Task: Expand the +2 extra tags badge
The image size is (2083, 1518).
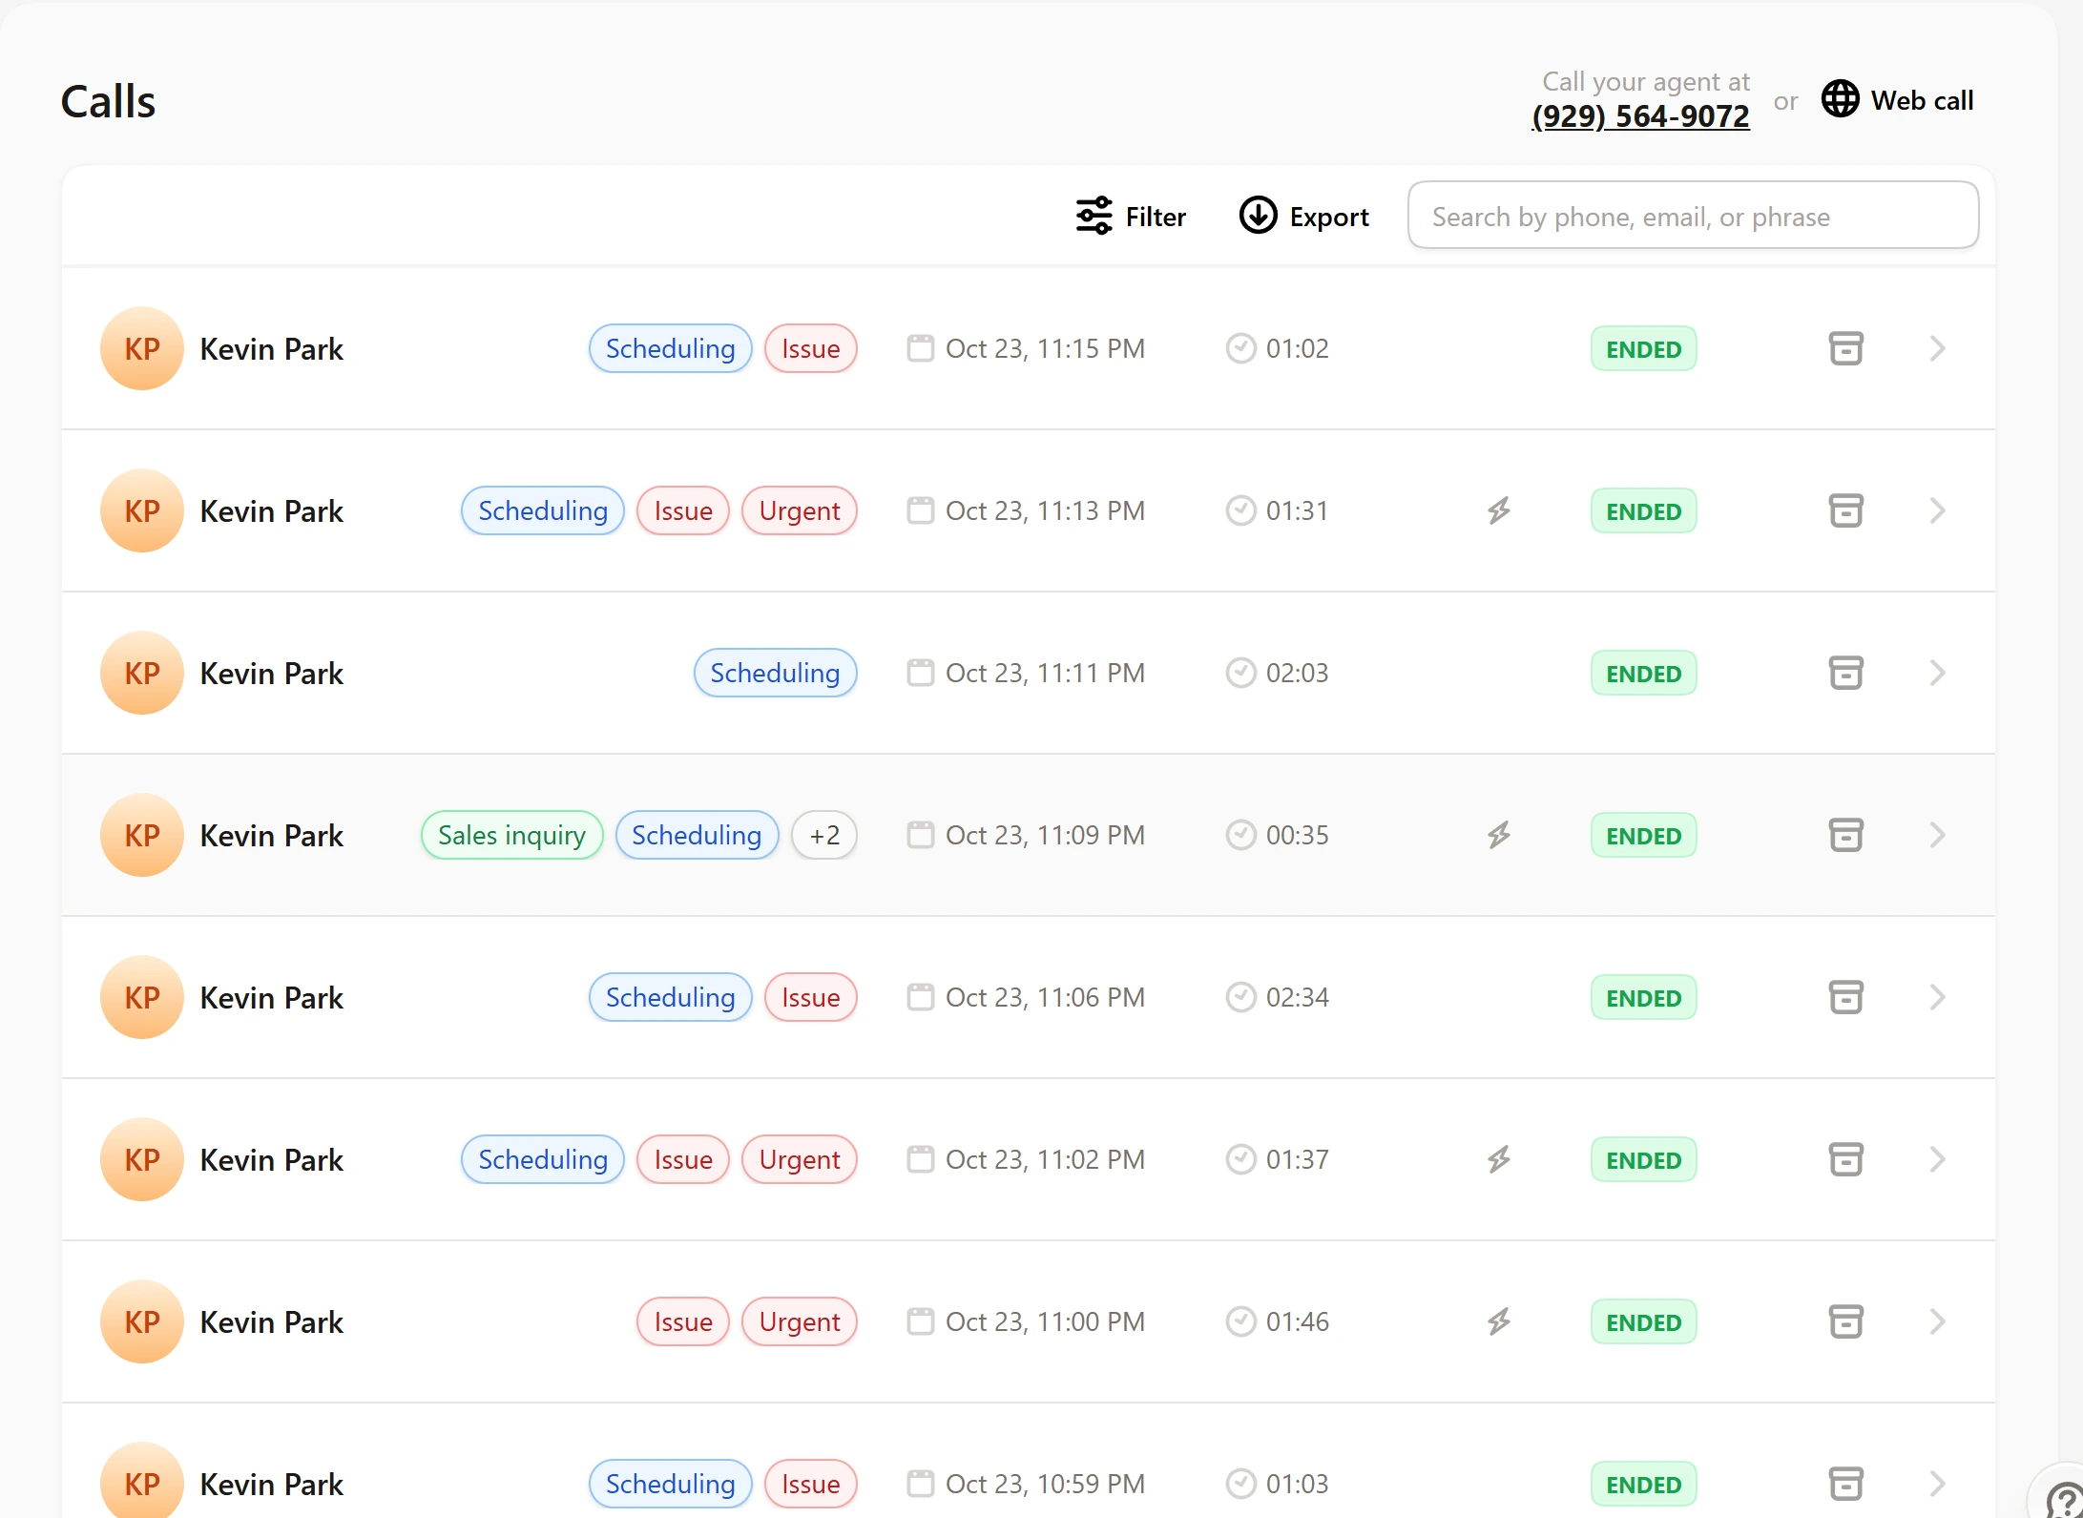Action: tap(824, 835)
